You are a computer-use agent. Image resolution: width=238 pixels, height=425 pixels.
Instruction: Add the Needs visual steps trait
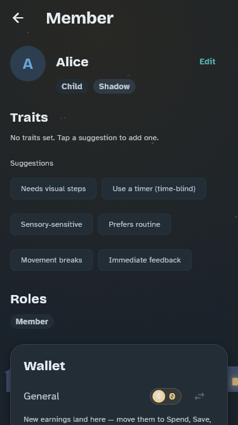[x=53, y=189]
